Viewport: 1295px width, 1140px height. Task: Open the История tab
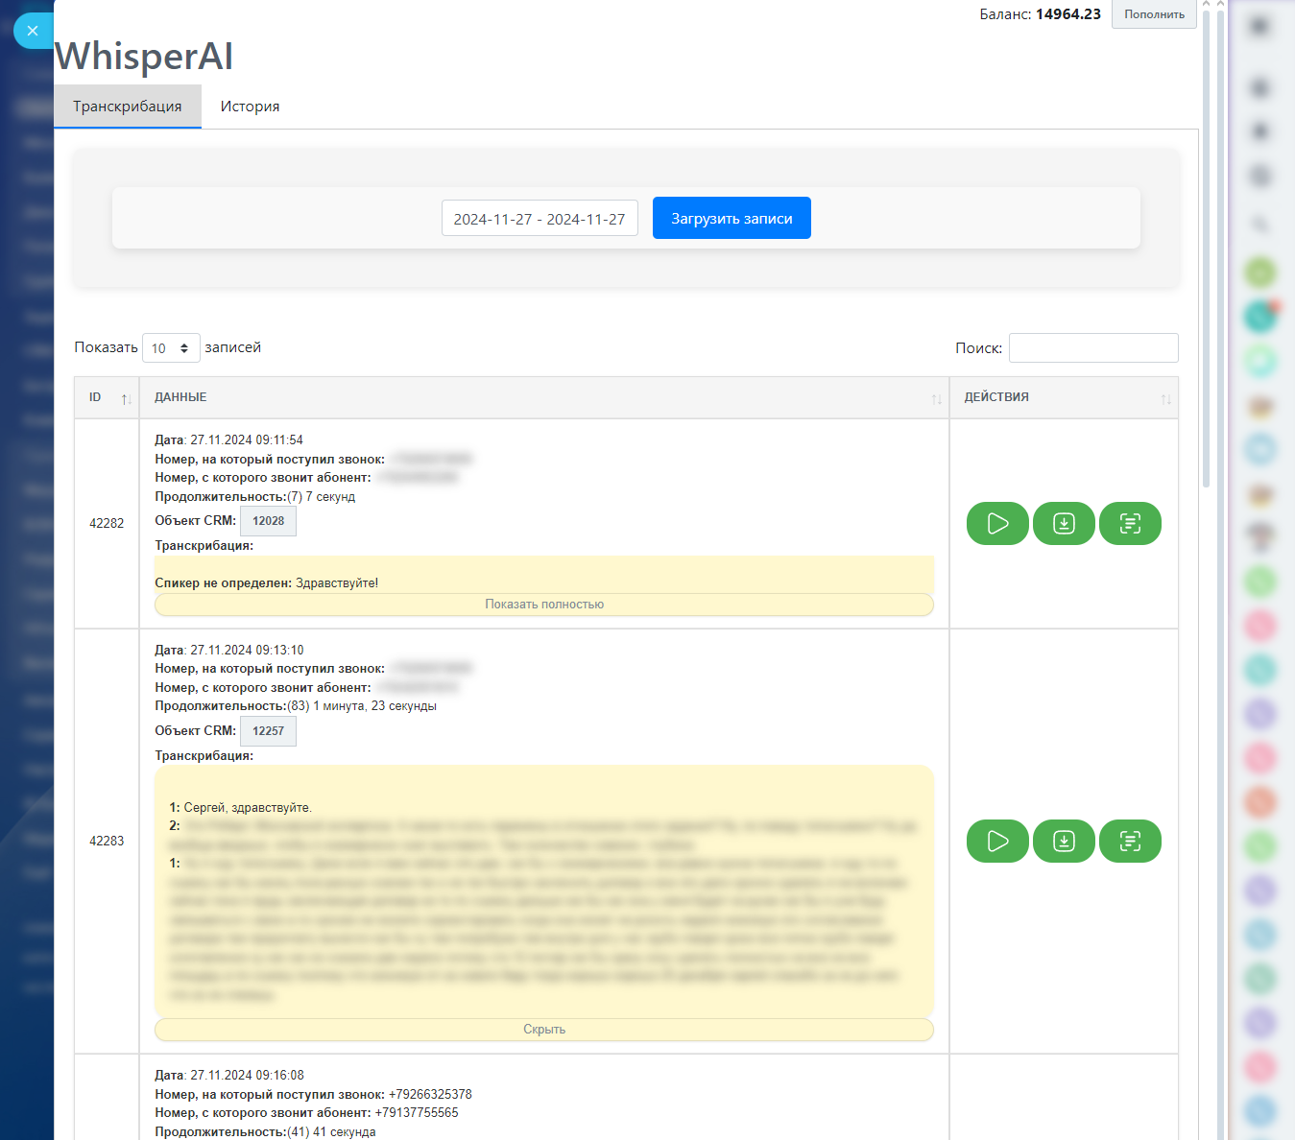[x=251, y=107]
